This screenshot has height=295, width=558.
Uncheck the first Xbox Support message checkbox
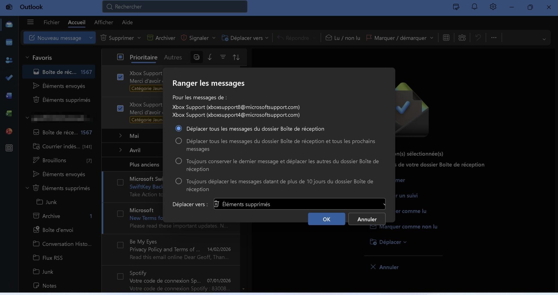120,77
